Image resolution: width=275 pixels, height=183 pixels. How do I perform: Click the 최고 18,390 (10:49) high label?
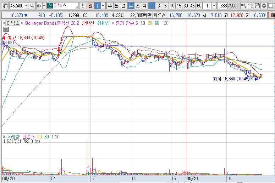click(x=26, y=38)
